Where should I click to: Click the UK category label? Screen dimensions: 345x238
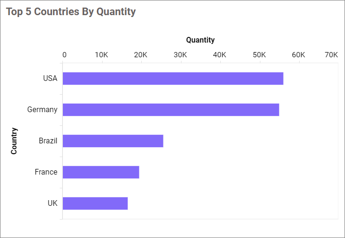(x=52, y=203)
